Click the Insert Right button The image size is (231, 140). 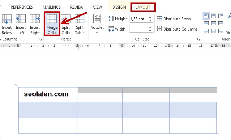pos(35,24)
